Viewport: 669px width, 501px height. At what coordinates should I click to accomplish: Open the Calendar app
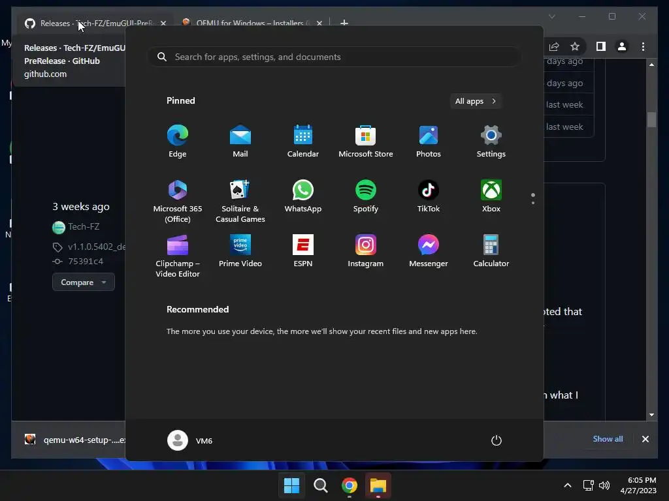coord(303,142)
